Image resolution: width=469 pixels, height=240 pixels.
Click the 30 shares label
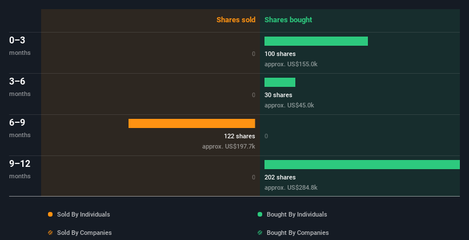coord(278,95)
